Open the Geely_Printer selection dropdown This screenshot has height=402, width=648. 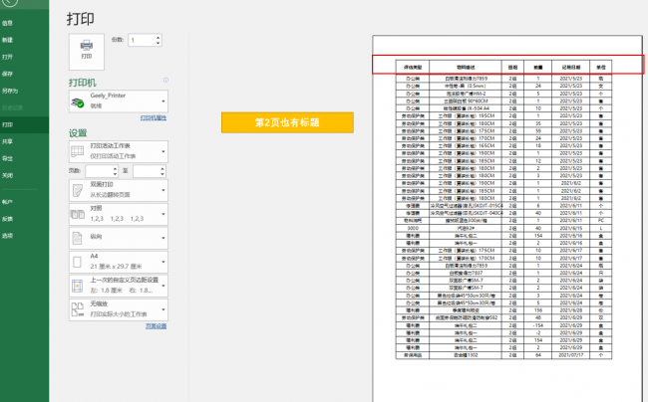tap(119, 101)
